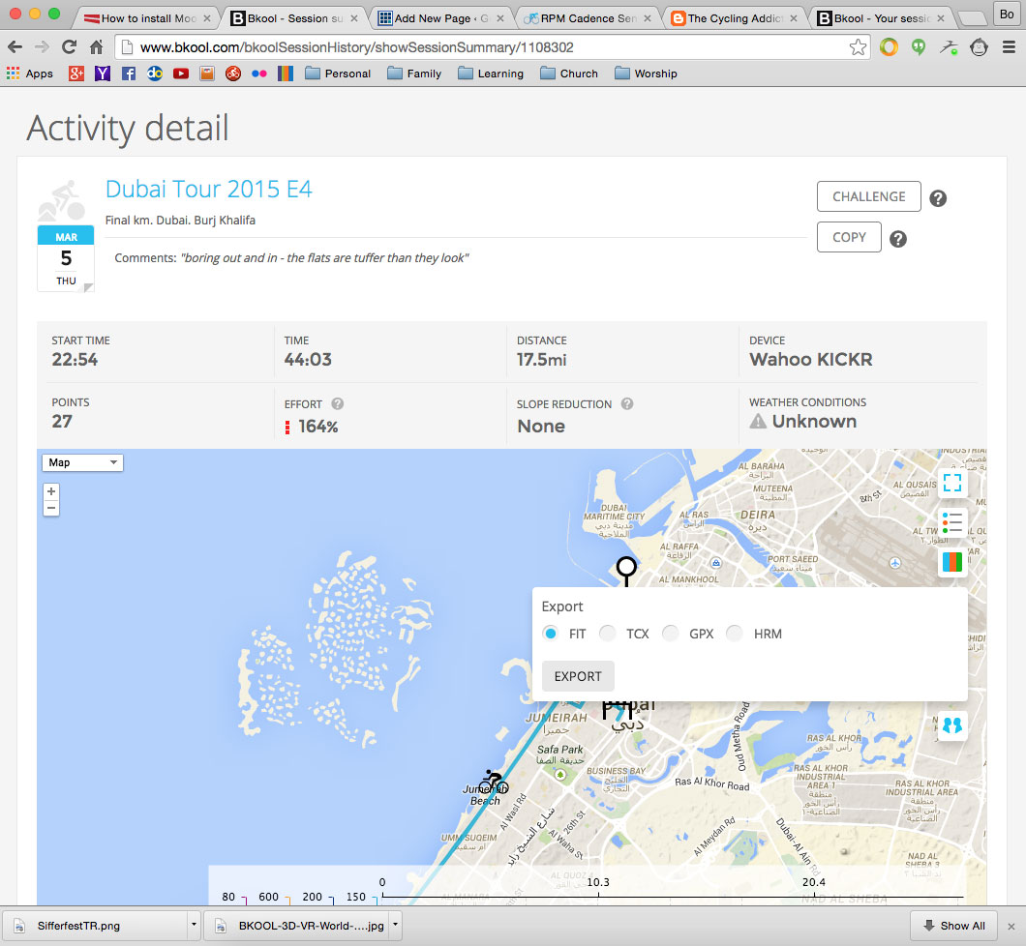Click Show All downloads button
1026x946 pixels.
953,925
